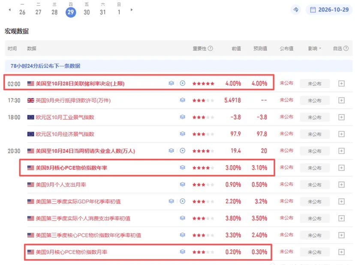Open data detail icon for 初请失业金人数 row
The width and height of the screenshot is (355, 265).
pyautogui.click(x=171, y=151)
